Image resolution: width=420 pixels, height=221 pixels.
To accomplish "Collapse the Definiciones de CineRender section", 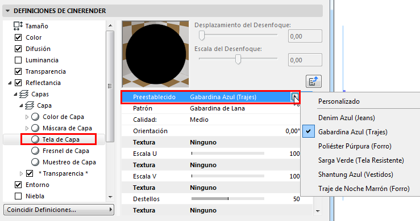I will point(7,11).
